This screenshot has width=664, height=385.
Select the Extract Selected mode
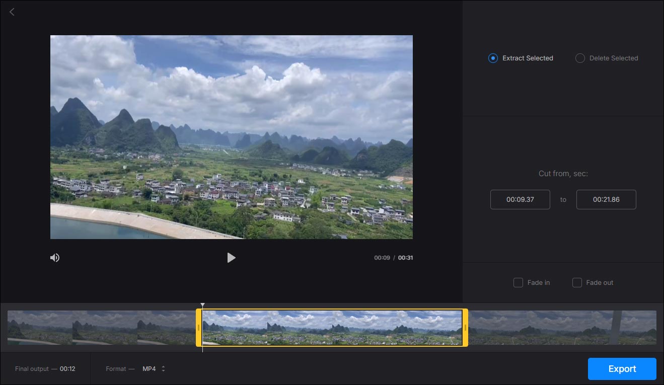coord(493,58)
